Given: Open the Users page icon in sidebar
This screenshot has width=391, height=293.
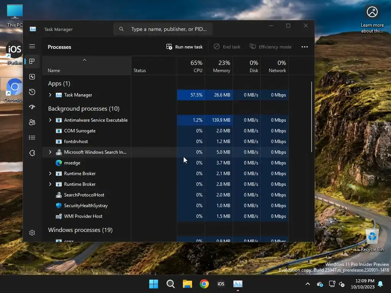Looking at the screenshot, I should click(32, 122).
